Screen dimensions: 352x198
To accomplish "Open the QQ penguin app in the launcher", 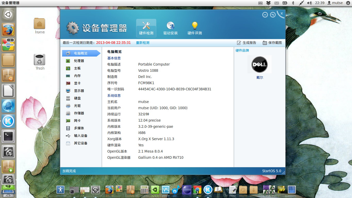I will coord(8,106).
